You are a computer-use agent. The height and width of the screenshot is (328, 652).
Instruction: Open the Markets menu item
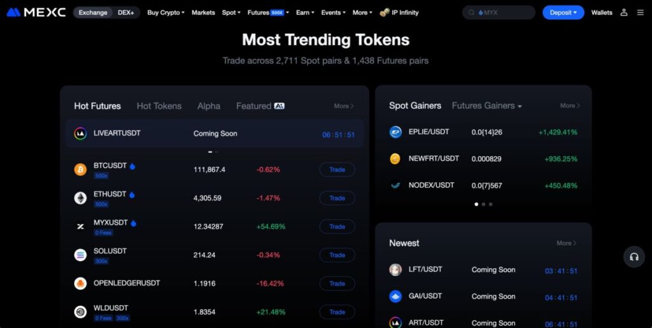203,13
